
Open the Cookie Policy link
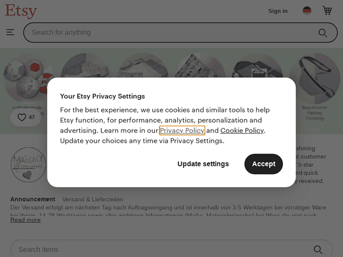click(x=242, y=131)
